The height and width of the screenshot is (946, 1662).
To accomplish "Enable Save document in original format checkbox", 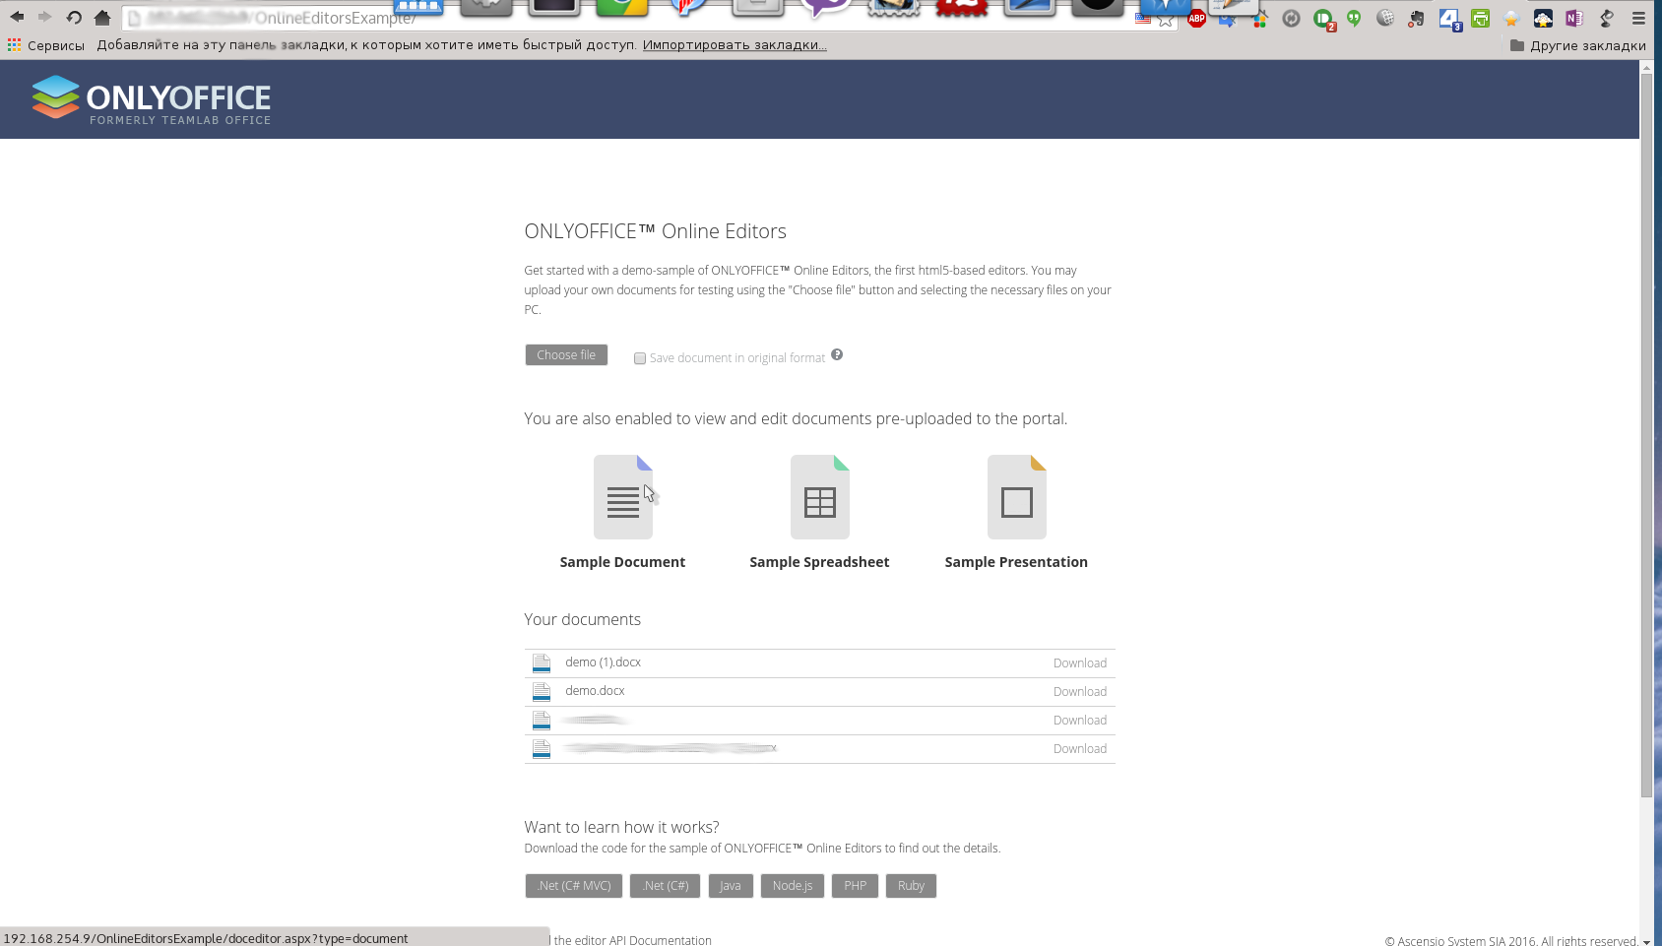I will point(640,358).
